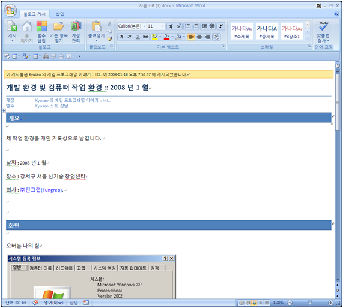Toggle Underline formatting
This screenshot has width=343, height=308.
point(138,37)
